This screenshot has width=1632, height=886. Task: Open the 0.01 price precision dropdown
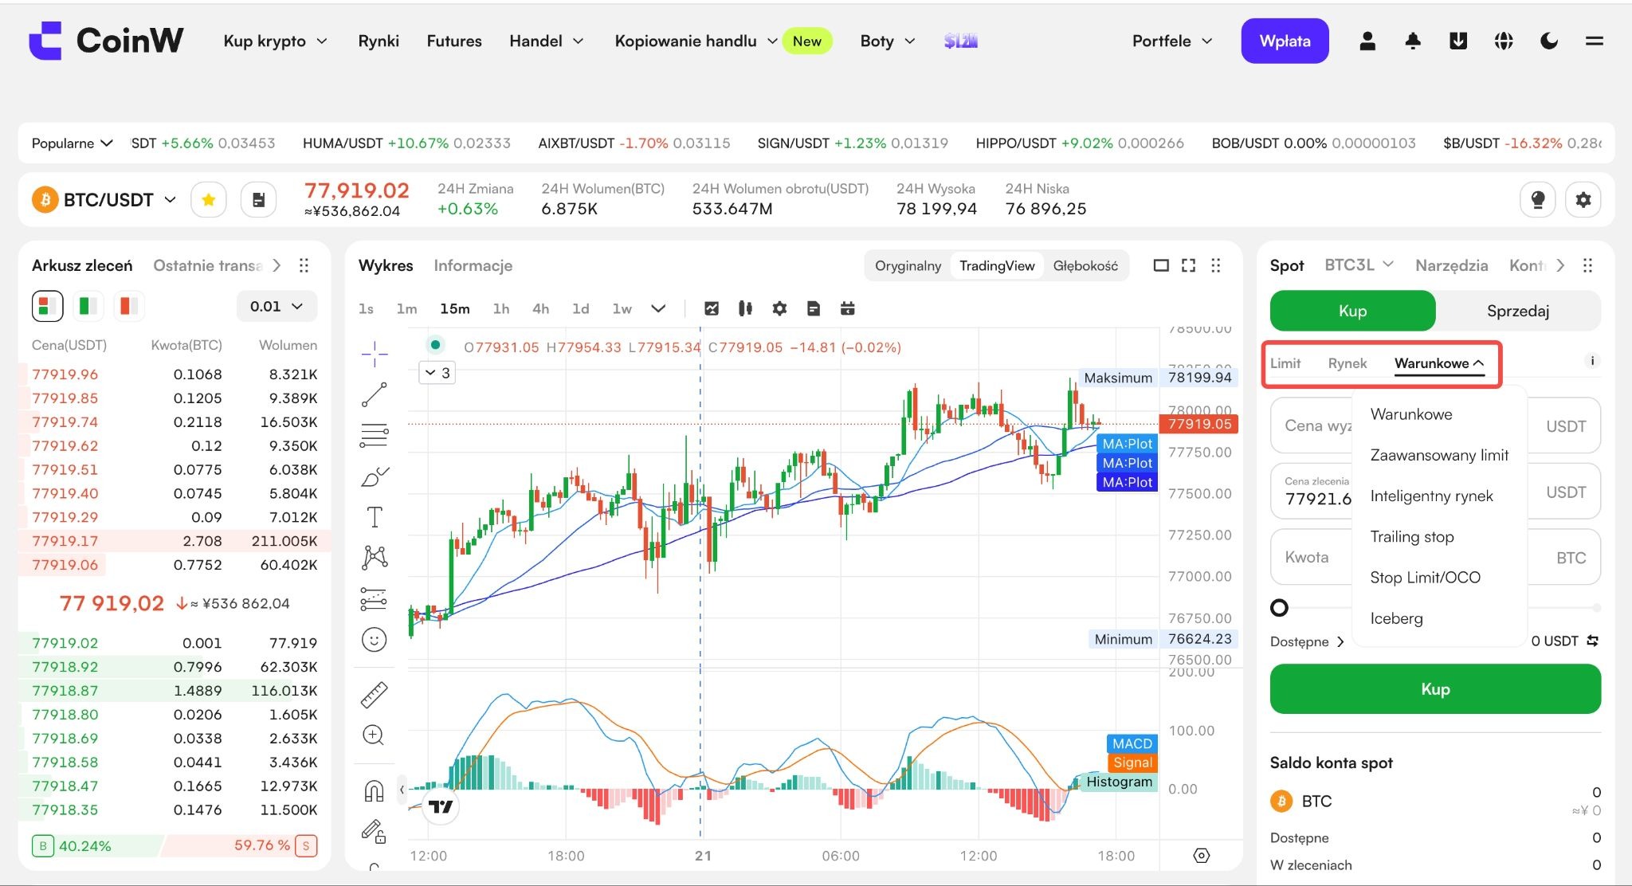(x=277, y=307)
